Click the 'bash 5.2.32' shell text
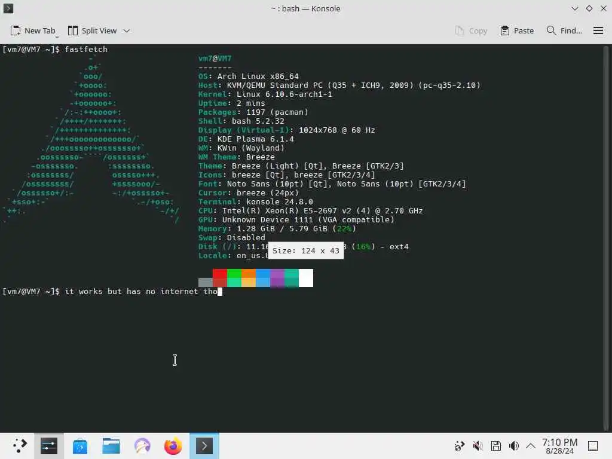 click(258, 121)
